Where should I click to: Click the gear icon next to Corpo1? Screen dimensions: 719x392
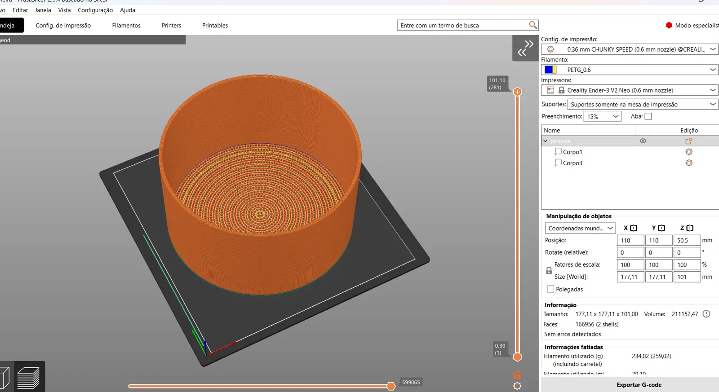(x=688, y=152)
